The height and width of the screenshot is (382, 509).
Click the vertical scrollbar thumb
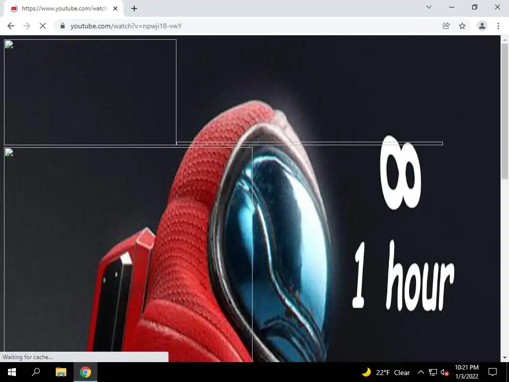point(505,111)
